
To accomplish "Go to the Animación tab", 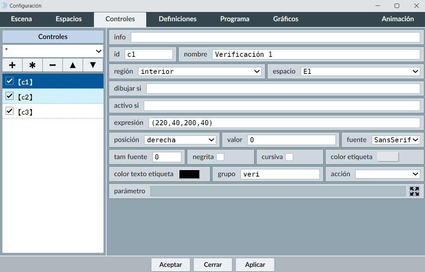I will pos(398,19).
